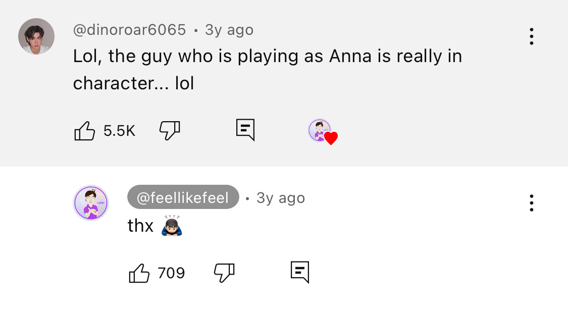The image size is (568, 315).
Task: Reply to @feellikefeel's "thx" comment
Action: coord(300,273)
